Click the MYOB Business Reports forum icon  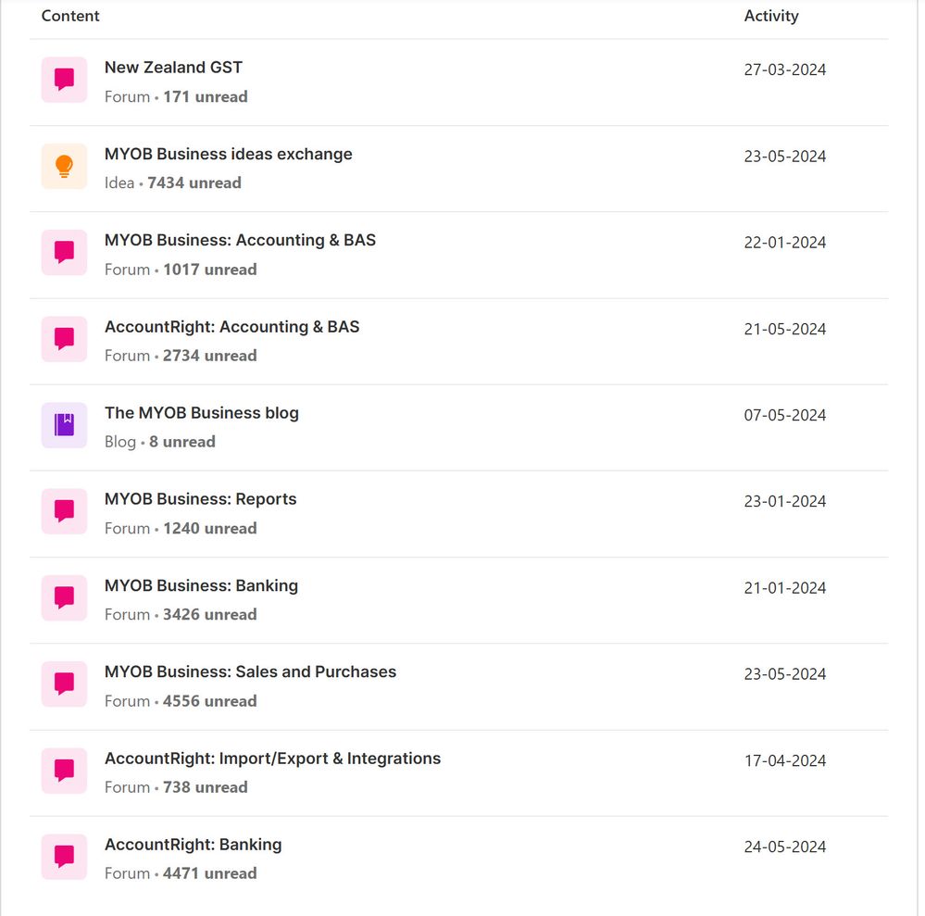point(64,511)
